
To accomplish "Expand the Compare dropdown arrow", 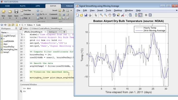I will 33,14.
